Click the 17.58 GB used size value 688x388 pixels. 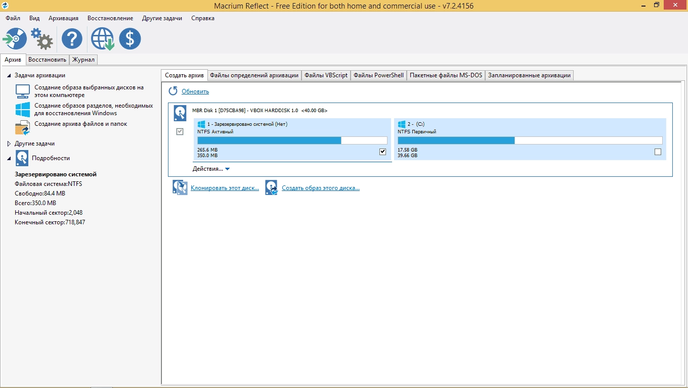pyautogui.click(x=408, y=150)
